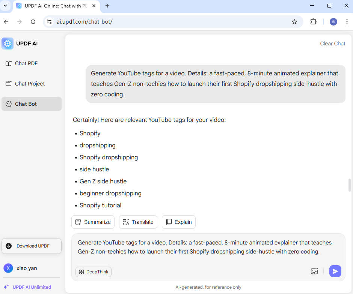The width and height of the screenshot is (353, 294).
Task: Click the 'Gen Z side hustle' tag
Action: [x=103, y=181]
